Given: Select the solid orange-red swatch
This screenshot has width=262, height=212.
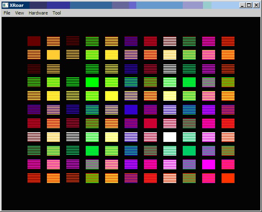Looking at the screenshot, I should tap(228, 178).
